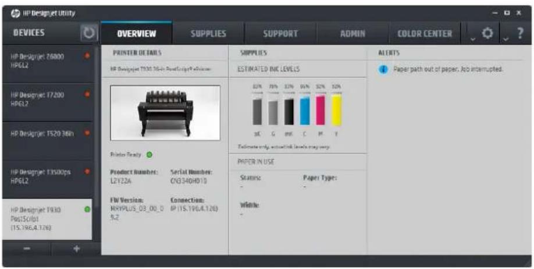Click the HP logo in title bar

point(15,13)
